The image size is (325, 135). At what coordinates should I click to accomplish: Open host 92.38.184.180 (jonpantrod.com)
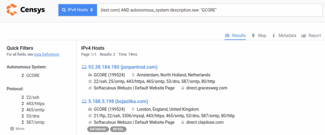[x=123, y=67]
